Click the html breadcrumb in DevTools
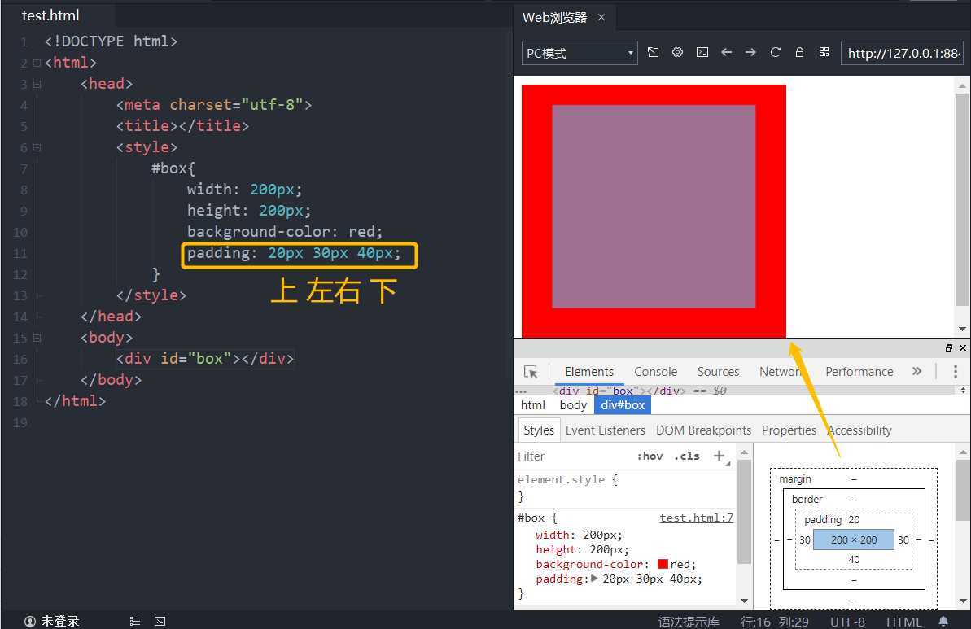 coord(533,405)
